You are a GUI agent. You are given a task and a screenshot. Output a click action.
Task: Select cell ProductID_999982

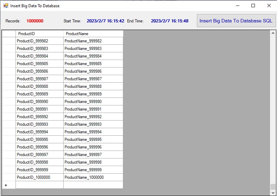click(x=40, y=41)
